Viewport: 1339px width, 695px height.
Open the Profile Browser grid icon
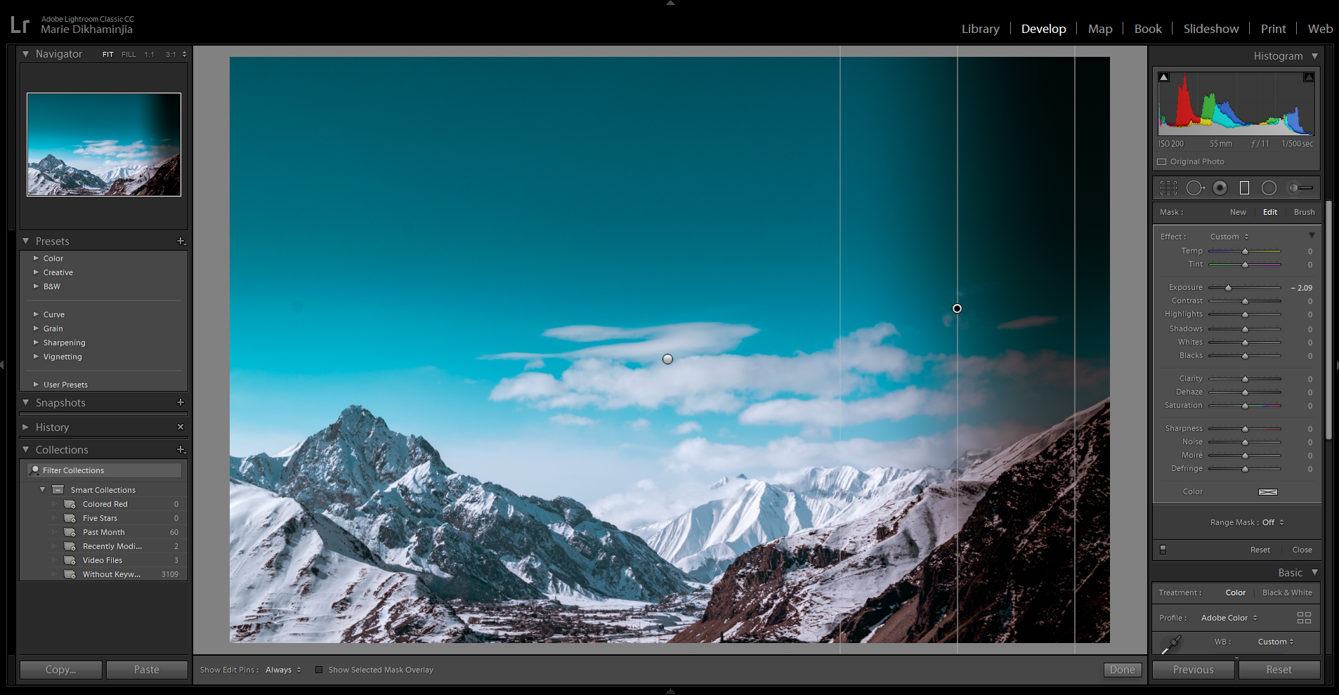tap(1304, 618)
